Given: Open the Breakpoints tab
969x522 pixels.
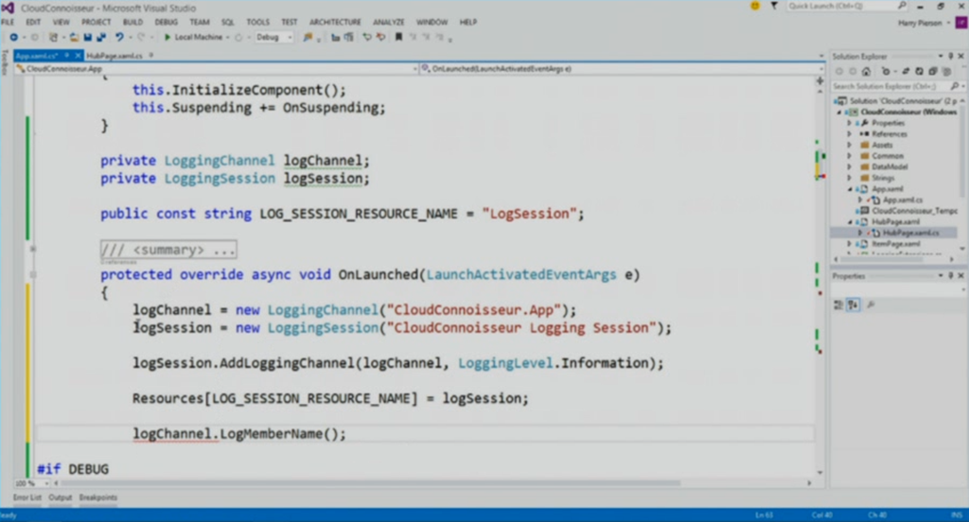Looking at the screenshot, I should point(97,497).
